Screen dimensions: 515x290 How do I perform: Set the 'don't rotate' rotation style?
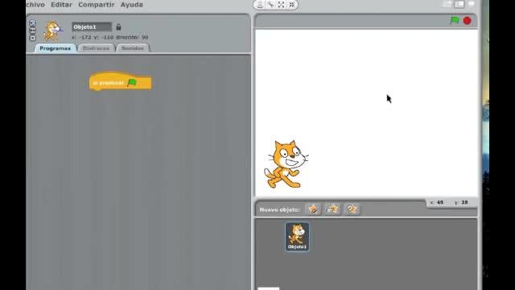[32, 38]
